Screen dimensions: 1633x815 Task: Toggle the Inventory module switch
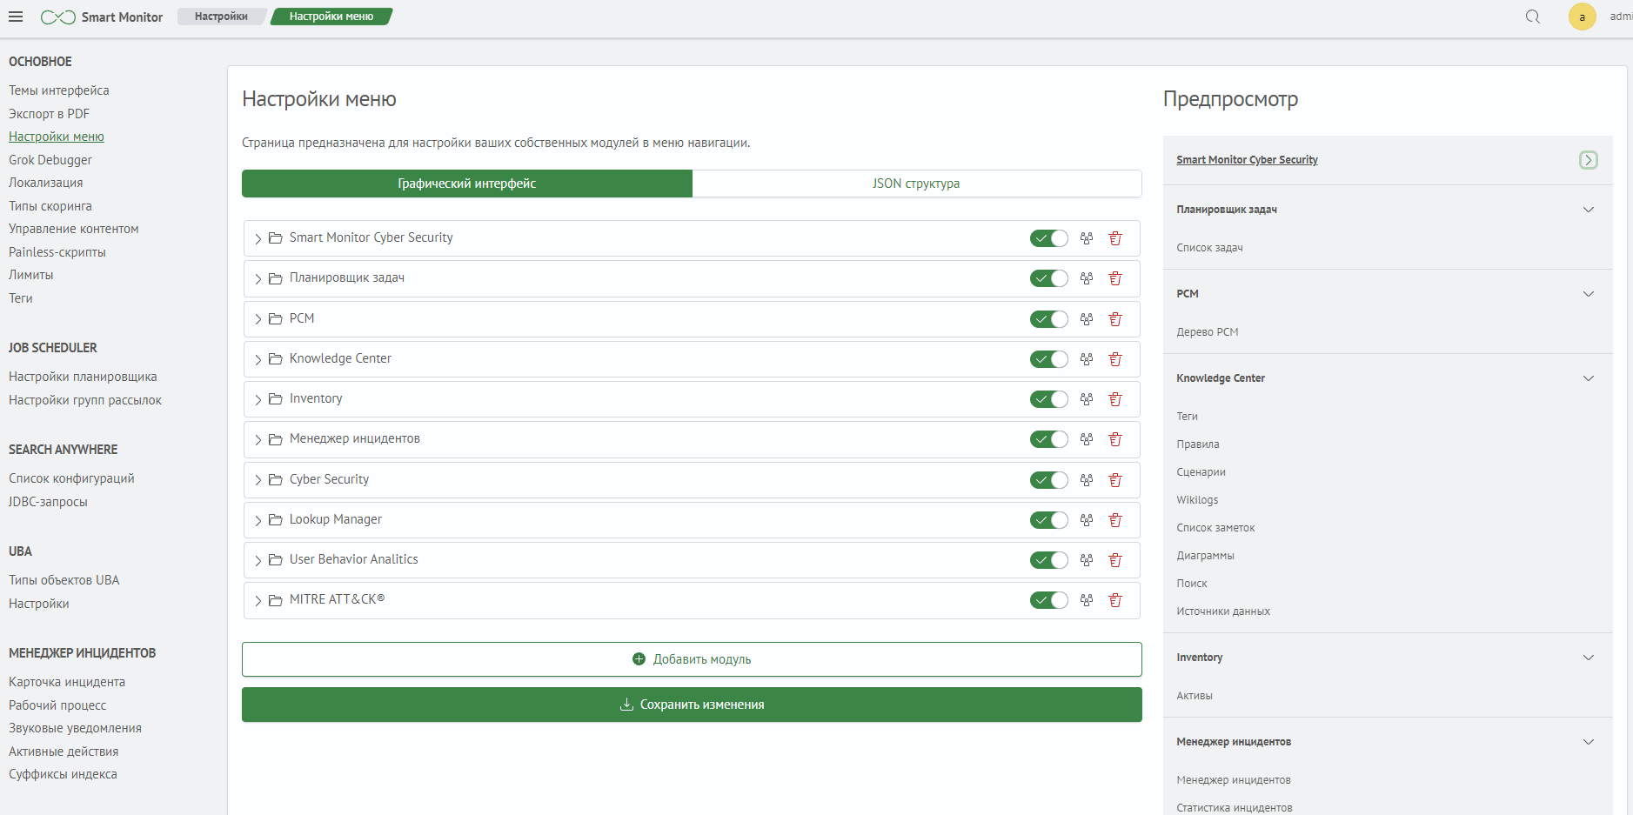(1049, 399)
